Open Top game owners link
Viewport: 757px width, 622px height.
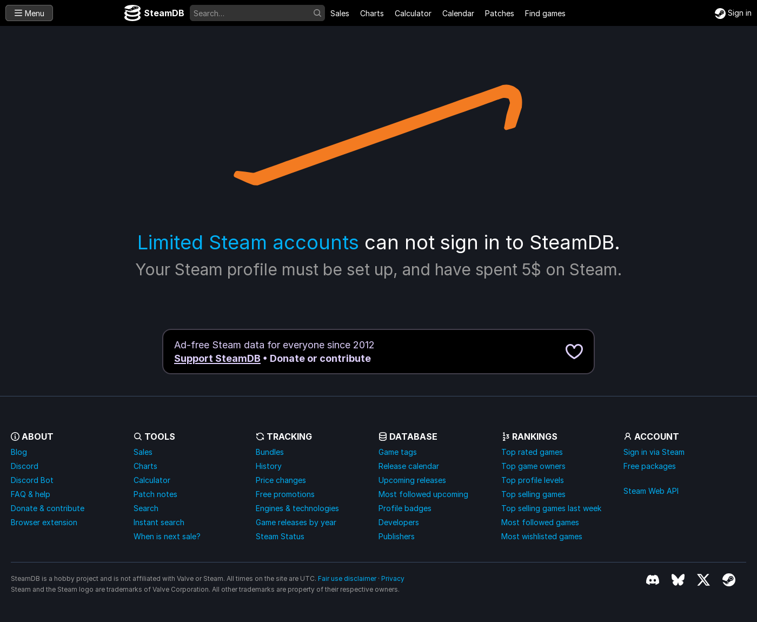(533, 466)
